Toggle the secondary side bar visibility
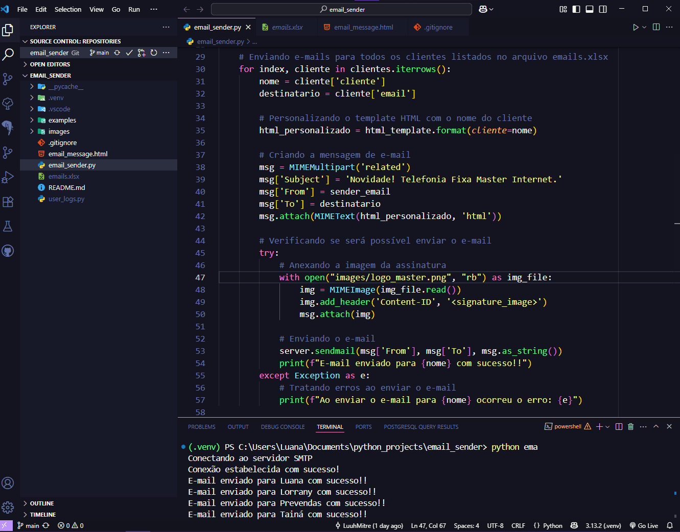The height and width of the screenshot is (532, 680). point(603,9)
